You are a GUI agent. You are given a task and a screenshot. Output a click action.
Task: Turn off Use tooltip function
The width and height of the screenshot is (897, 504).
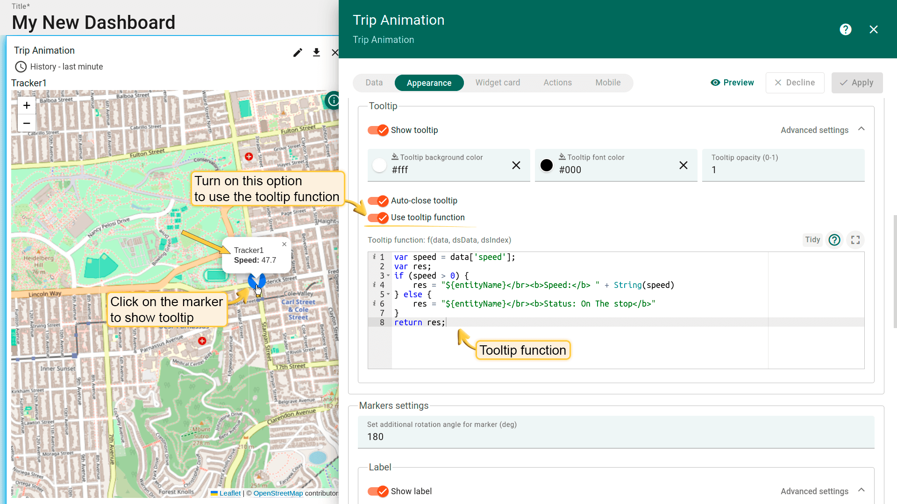click(x=378, y=217)
